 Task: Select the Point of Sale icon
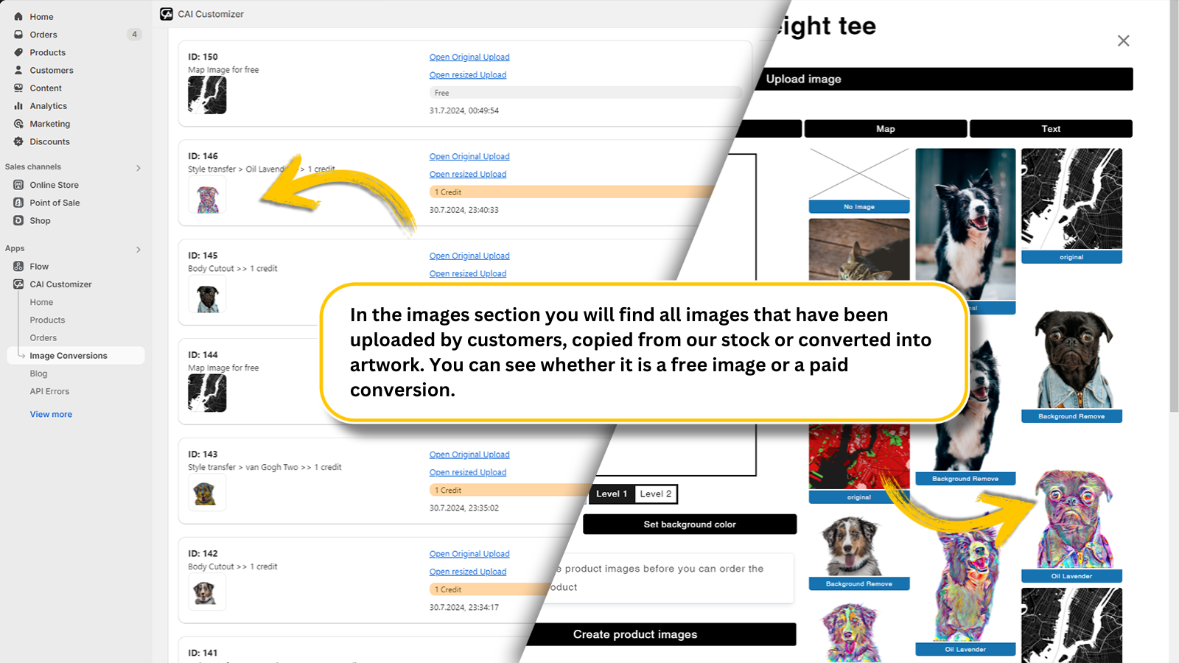[x=18, y=203]
